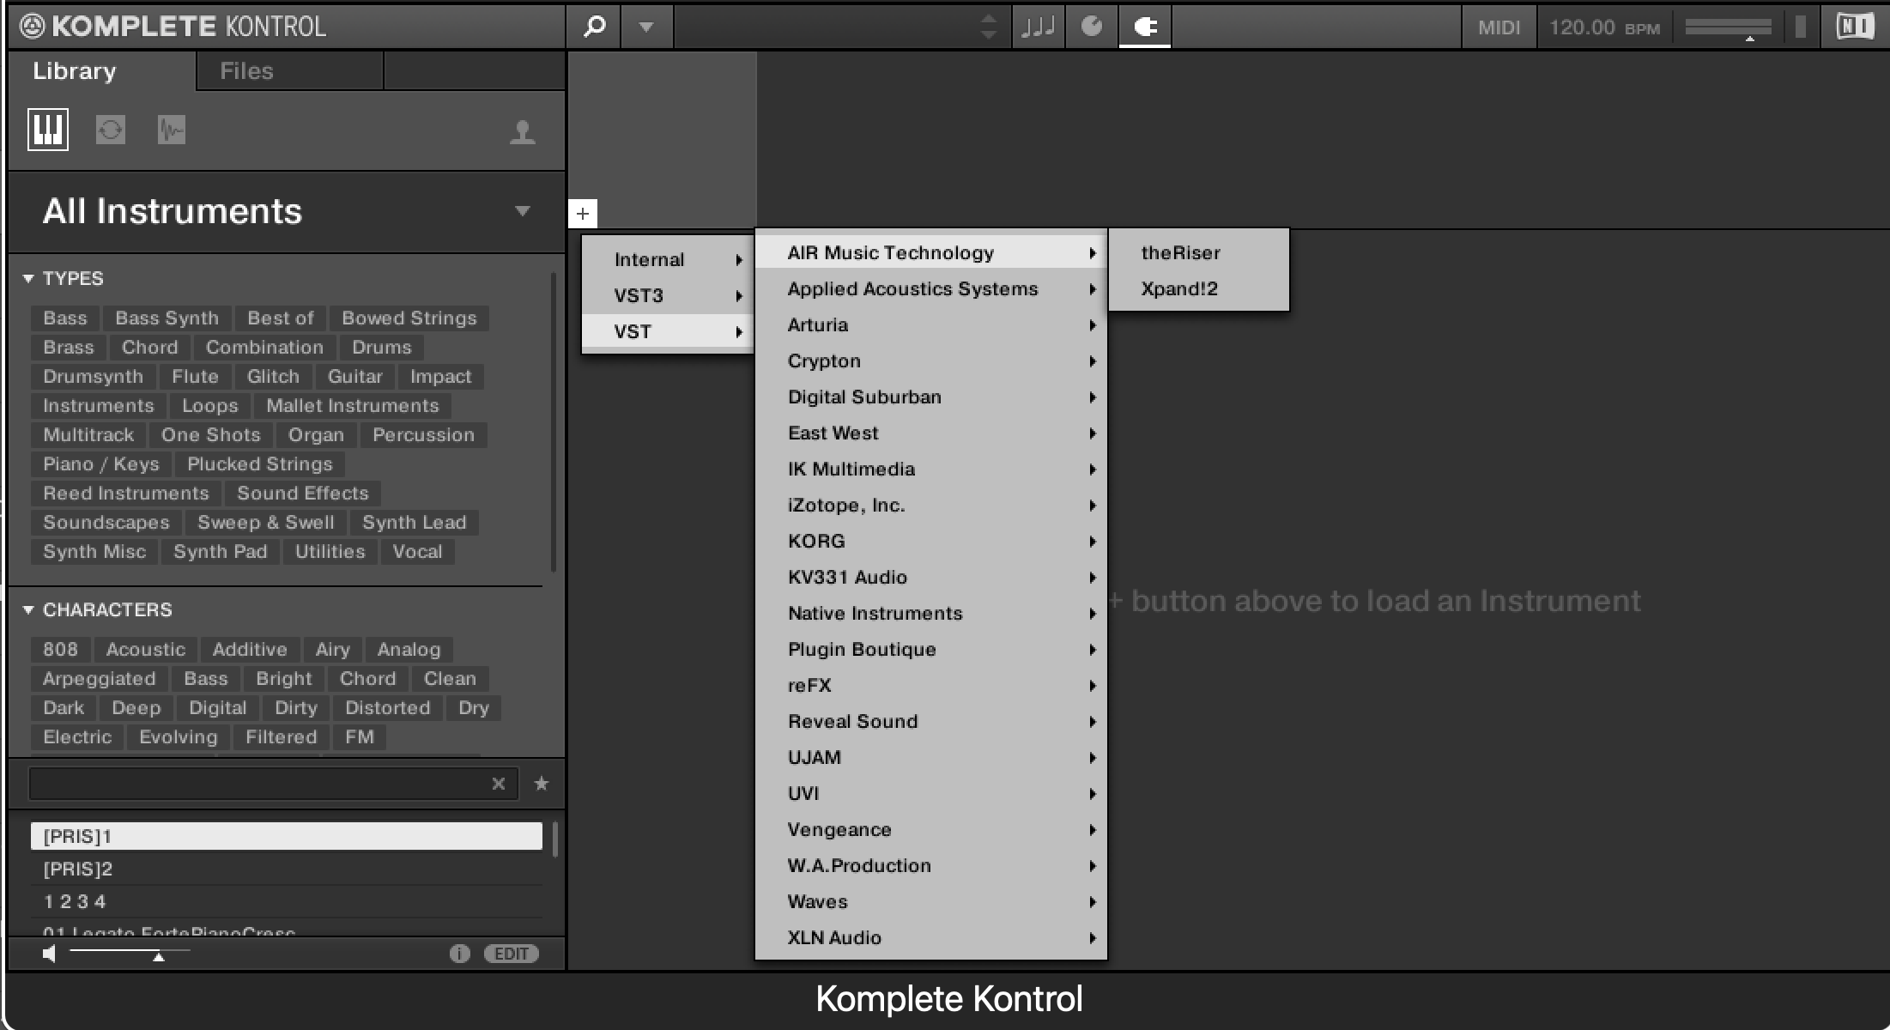Select the Bass Synth type tag
This screenshot has width=1890, height=1030.
[x=167, y=318]
